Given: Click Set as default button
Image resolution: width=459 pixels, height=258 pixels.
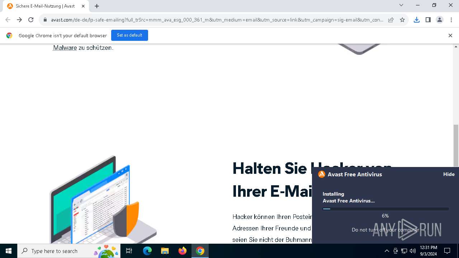Looking at the screenshot, I should click(129, 35).
